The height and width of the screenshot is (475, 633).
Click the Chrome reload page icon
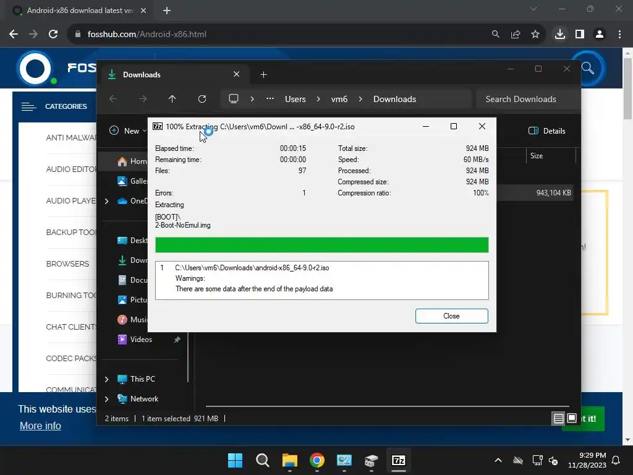click(x=53, y=35)
